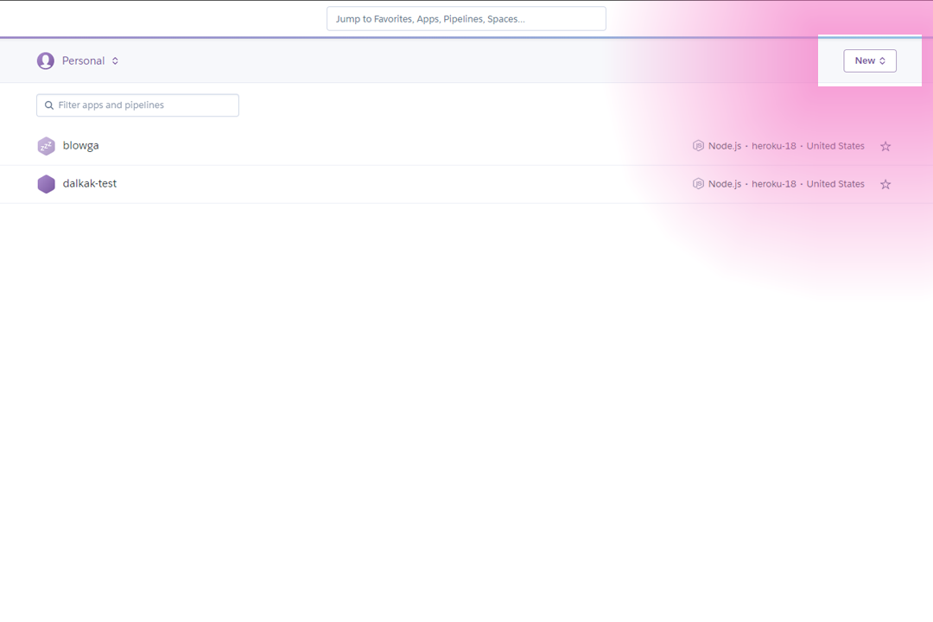Viewport: 933px width, 622px height.
Task: Click United States text in blowga row
Action: pyautogui.click(x=835, y=146)
